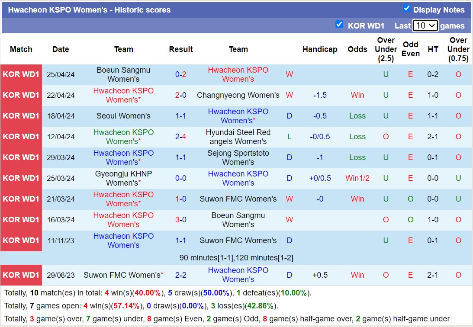Open the 0-2 result on 25/04/24

(180, 74)
